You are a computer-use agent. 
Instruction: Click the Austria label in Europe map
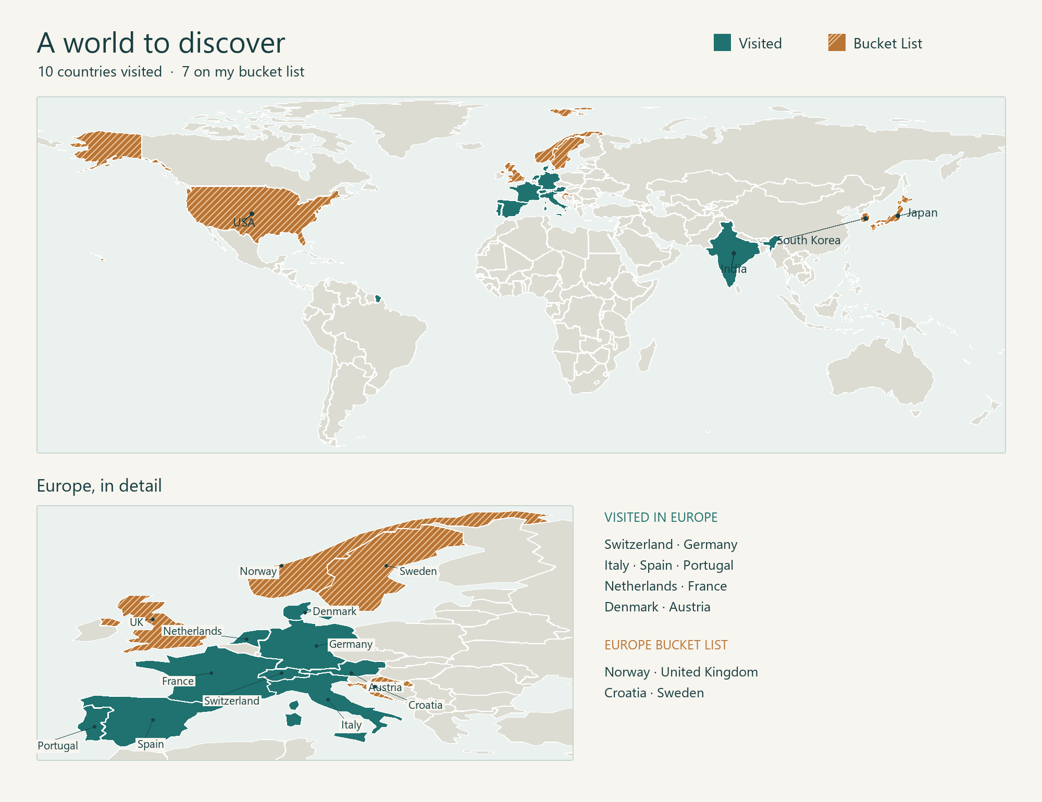click(385, 687)
